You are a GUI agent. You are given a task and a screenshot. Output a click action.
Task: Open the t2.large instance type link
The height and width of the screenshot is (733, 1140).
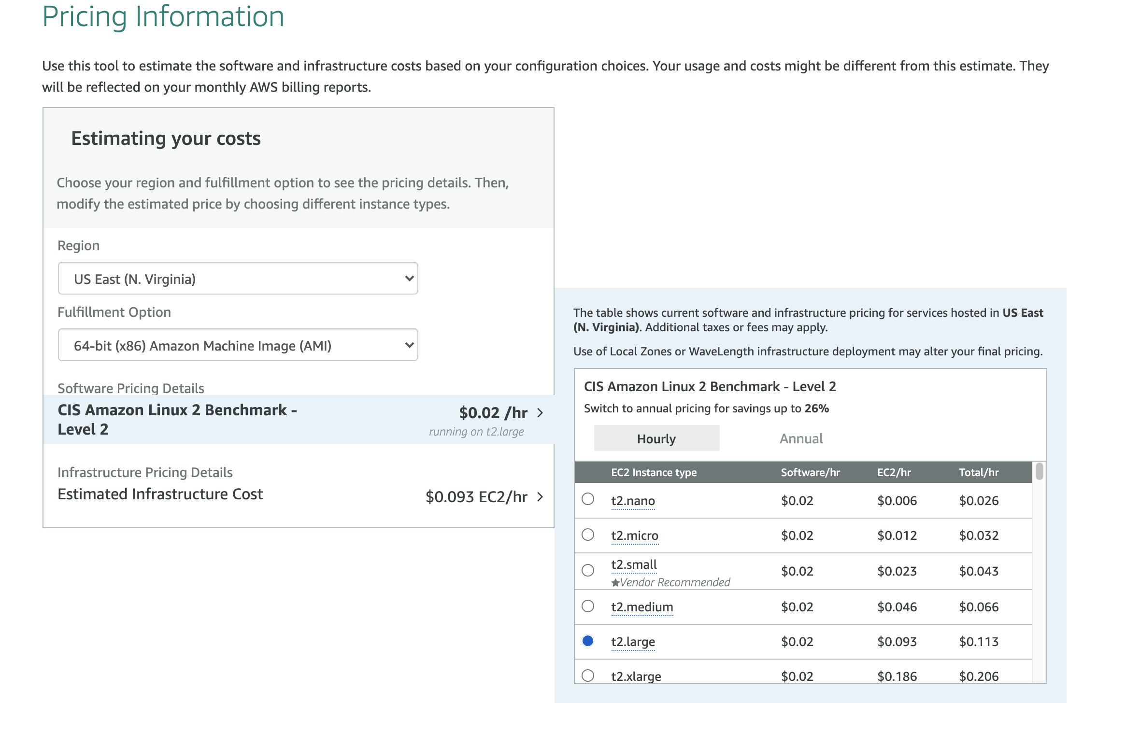(633, 642)
